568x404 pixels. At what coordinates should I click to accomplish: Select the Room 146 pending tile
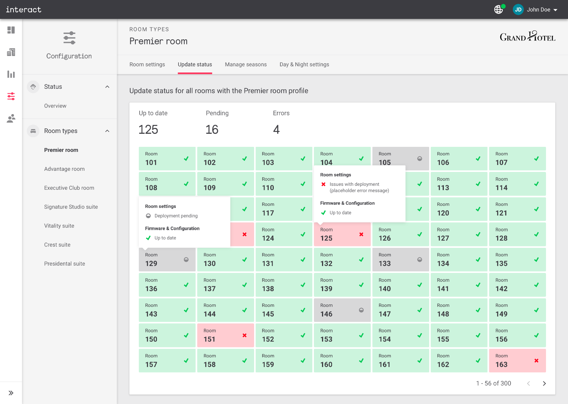point(342,310)
